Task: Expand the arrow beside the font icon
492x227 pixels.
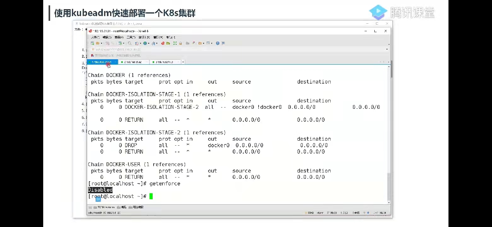Action: [x=157, y=43]
